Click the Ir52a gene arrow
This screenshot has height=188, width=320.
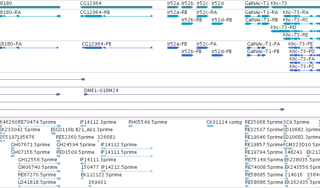(173, 7)
